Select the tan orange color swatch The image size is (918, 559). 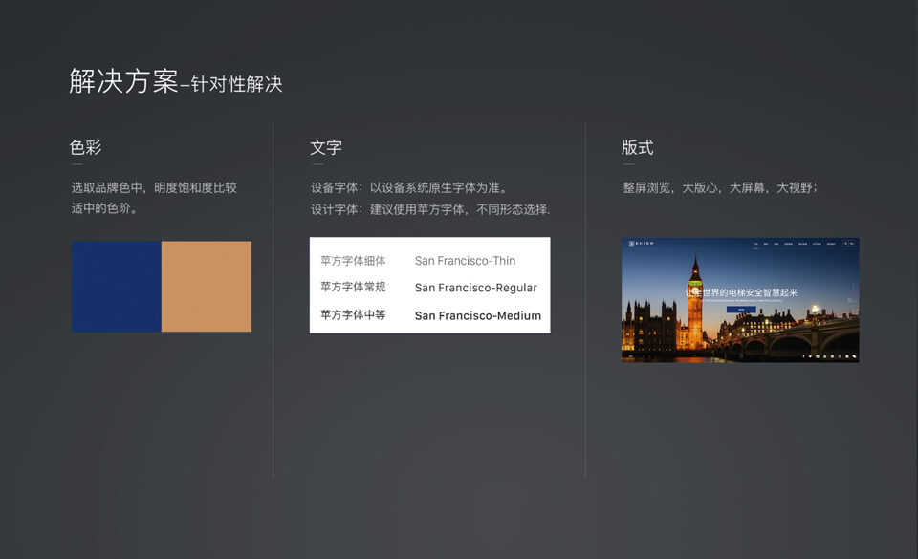pyautogui.click(x=207, y=287)
